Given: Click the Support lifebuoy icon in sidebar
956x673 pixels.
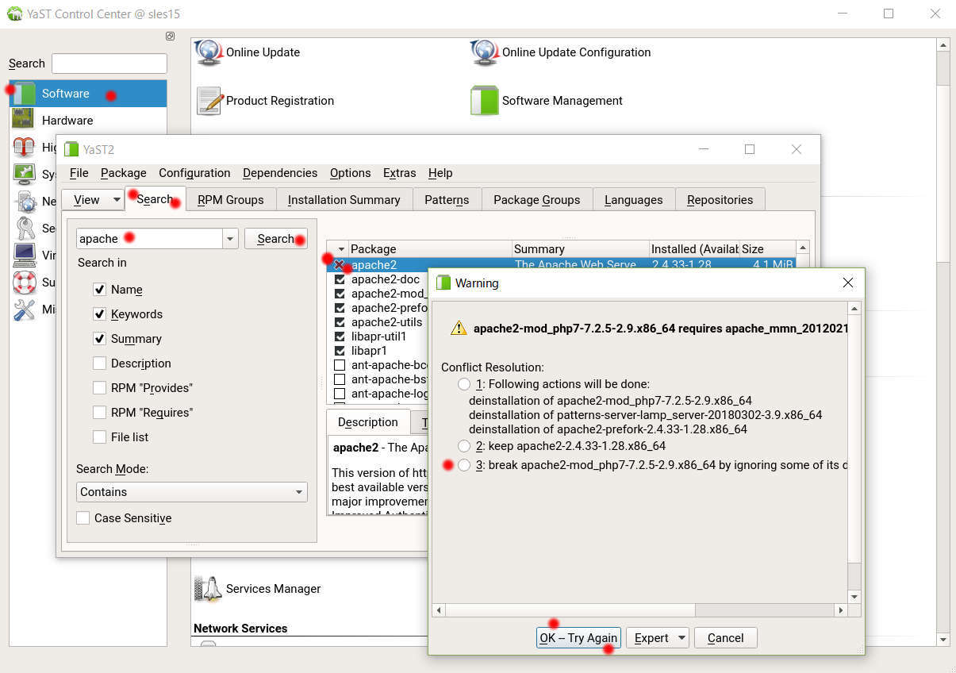Looking at the screenshot, I should pyautogui.click(x=24, y=283).
